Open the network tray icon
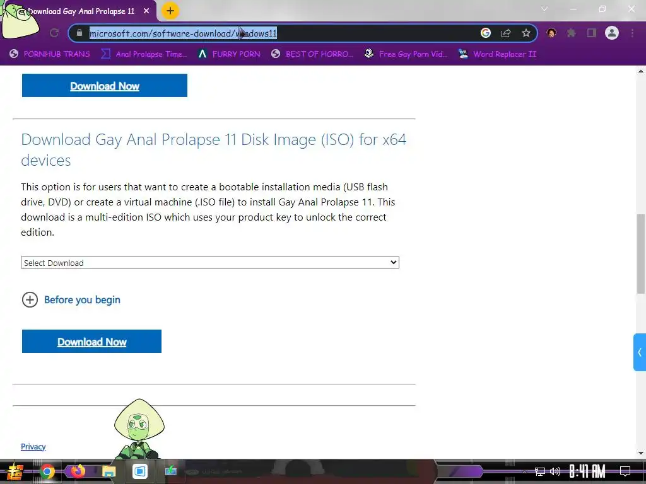 coord(540,471)
